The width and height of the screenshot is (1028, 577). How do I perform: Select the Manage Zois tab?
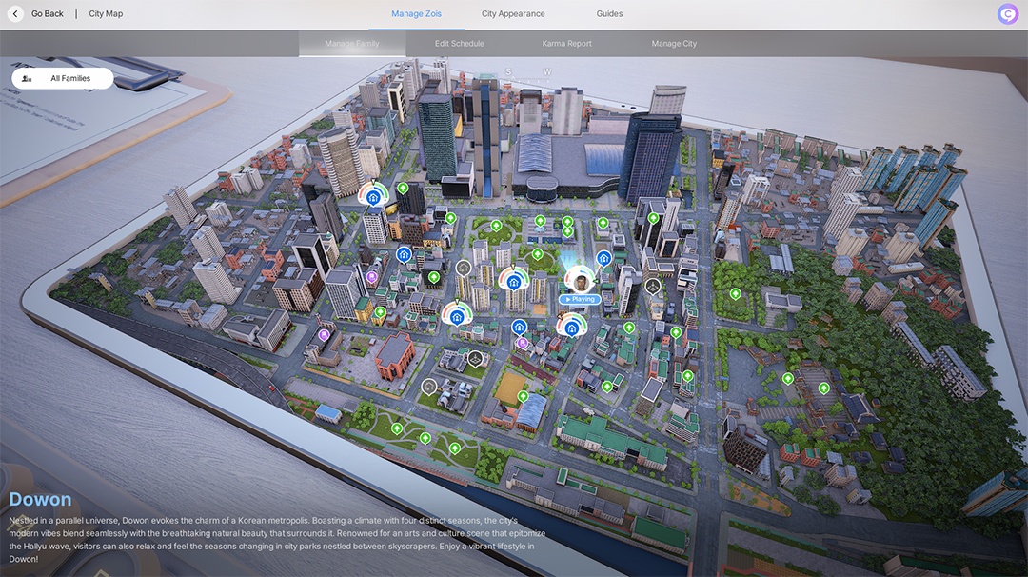[416, 14]
